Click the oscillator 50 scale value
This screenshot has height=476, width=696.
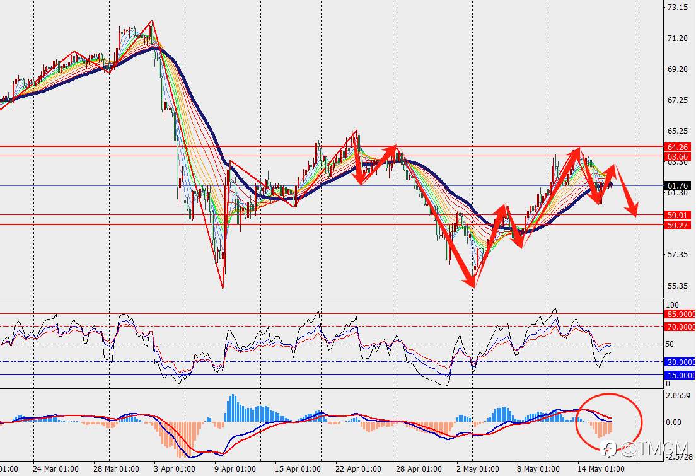click(x=670, y=344)
